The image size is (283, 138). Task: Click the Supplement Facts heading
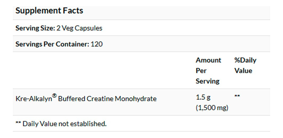49,11
